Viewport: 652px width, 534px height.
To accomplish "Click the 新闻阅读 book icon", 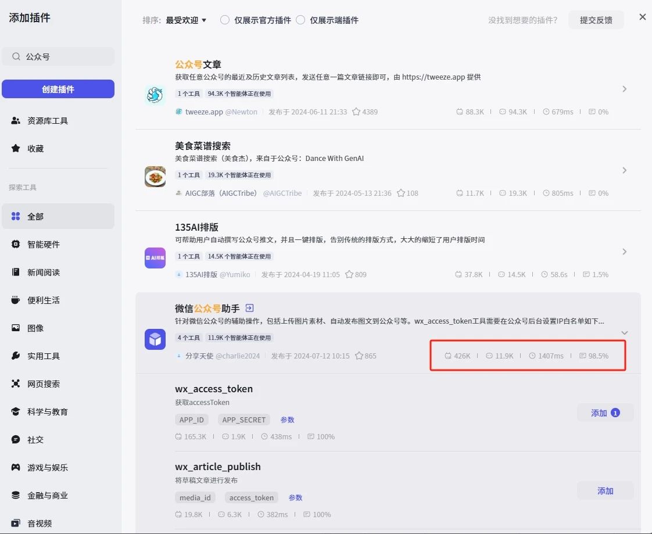I will tap(16, 272).
